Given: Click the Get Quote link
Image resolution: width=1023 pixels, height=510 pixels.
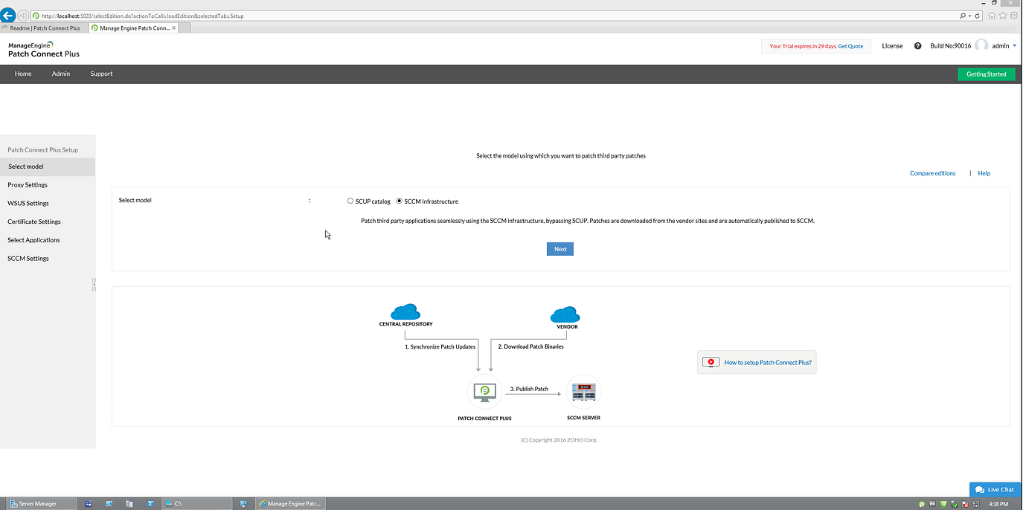Looking at the screenshot, I should point(850,46).
